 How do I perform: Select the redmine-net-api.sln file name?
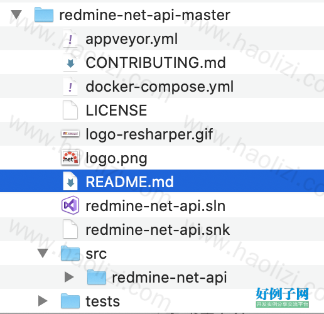point(156,205)
